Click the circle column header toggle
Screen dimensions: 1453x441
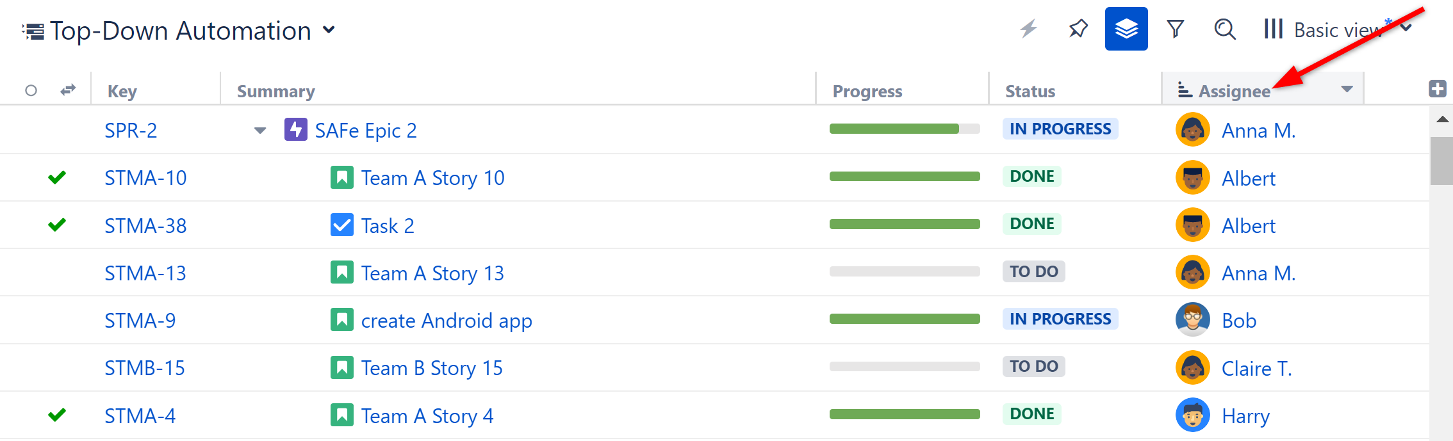[x=31, y=90]
